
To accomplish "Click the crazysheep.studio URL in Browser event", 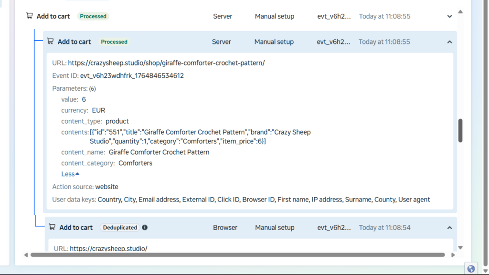I will click(x=108, y=248).
